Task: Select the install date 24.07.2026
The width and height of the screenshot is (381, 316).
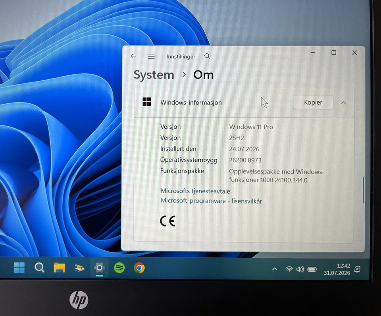Action: pos(244,149)
